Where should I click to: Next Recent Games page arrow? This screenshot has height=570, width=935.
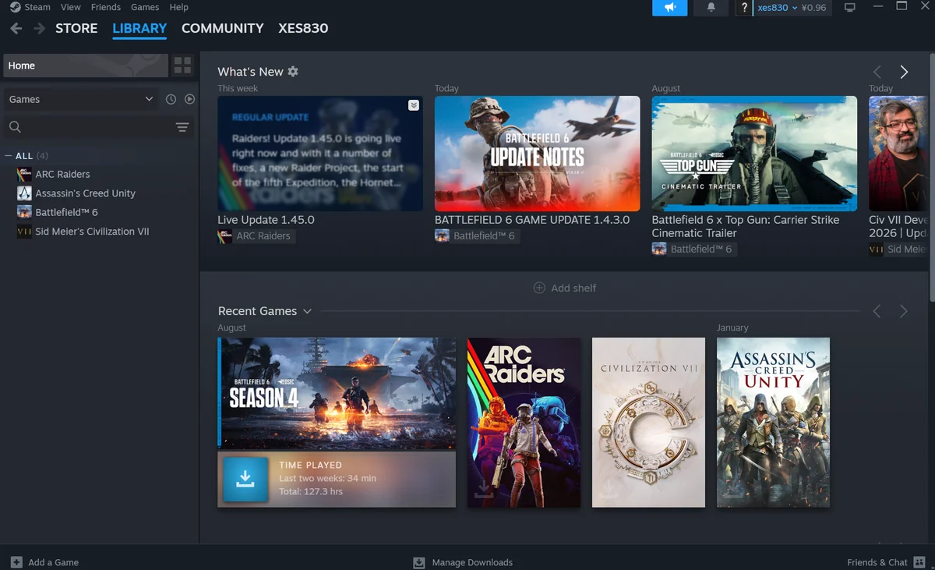coord(904,311)
